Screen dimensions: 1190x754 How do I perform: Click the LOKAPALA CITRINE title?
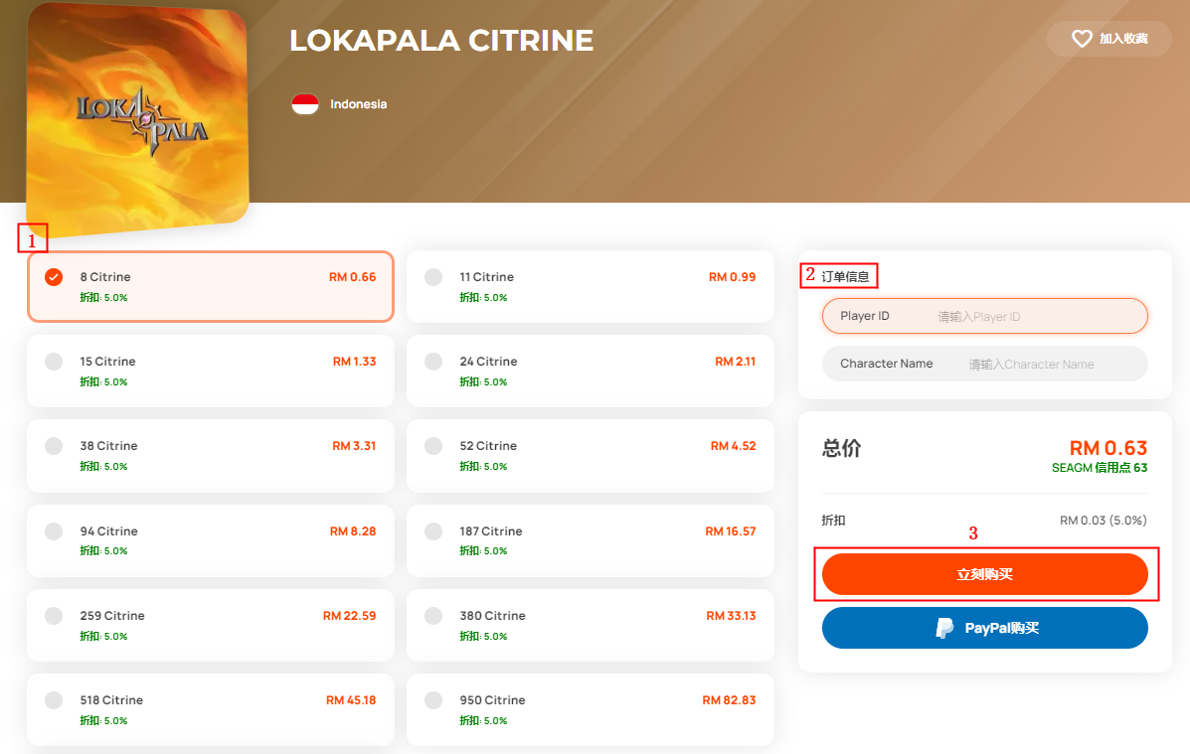pyautogui.click(x=441, y=40)
